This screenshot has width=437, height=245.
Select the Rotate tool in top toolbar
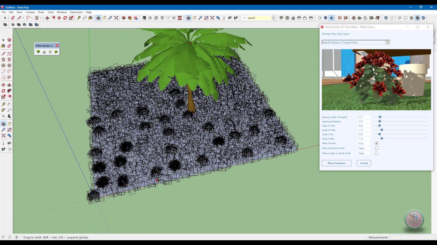tap(65, 18)
